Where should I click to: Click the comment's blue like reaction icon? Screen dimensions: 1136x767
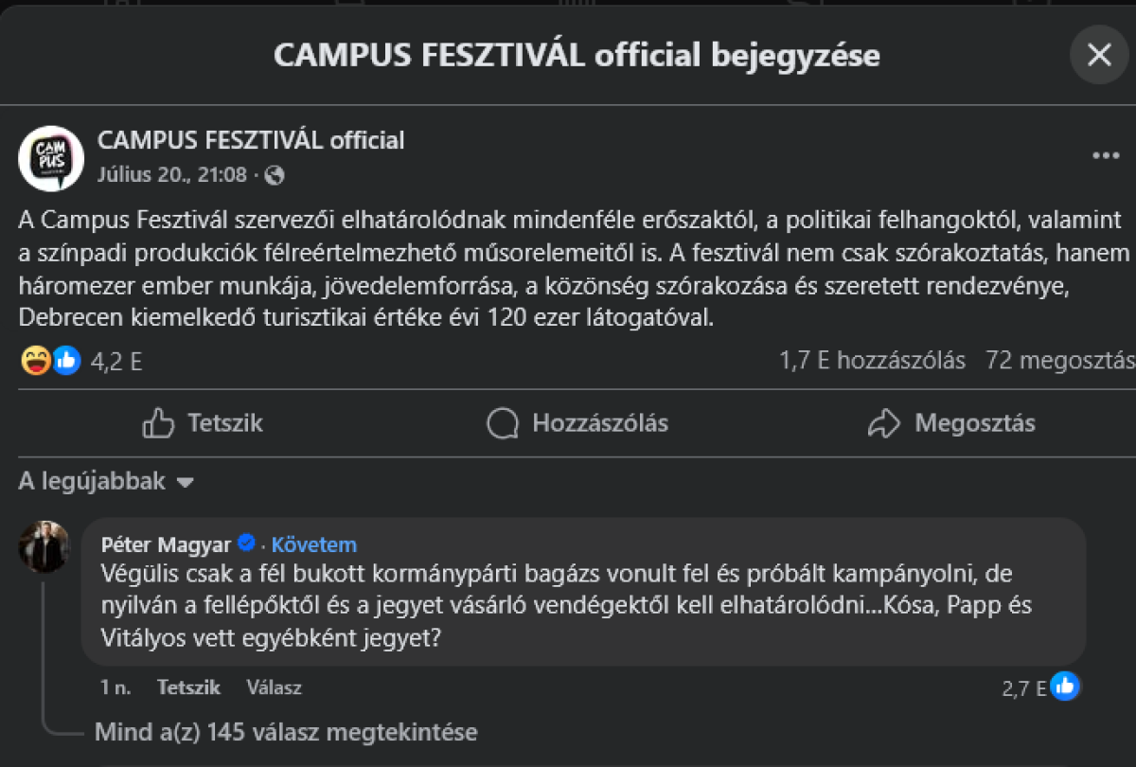(x=1065, y=687)
